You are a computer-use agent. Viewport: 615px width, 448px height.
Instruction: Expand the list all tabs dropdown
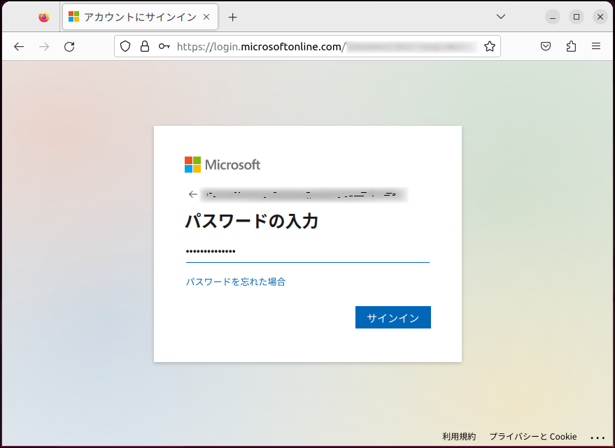[x=500, y=17]
